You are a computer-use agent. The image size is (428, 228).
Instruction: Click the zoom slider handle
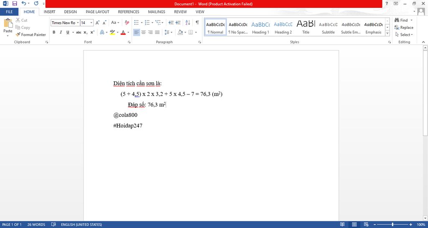coord(392,225)
